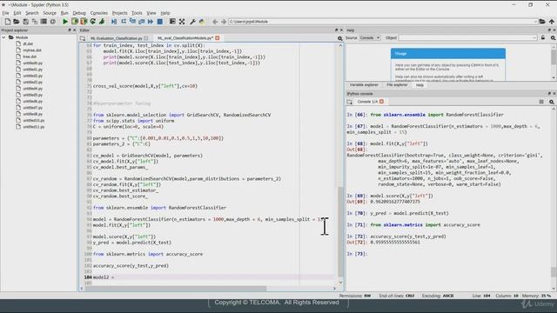Viewport: 557px width, 313px height.
Task: Click the Help pane lock icon
Action: tap(543, 37)
